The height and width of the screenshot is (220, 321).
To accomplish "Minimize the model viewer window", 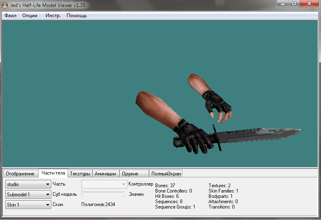I will click(283, 3).
